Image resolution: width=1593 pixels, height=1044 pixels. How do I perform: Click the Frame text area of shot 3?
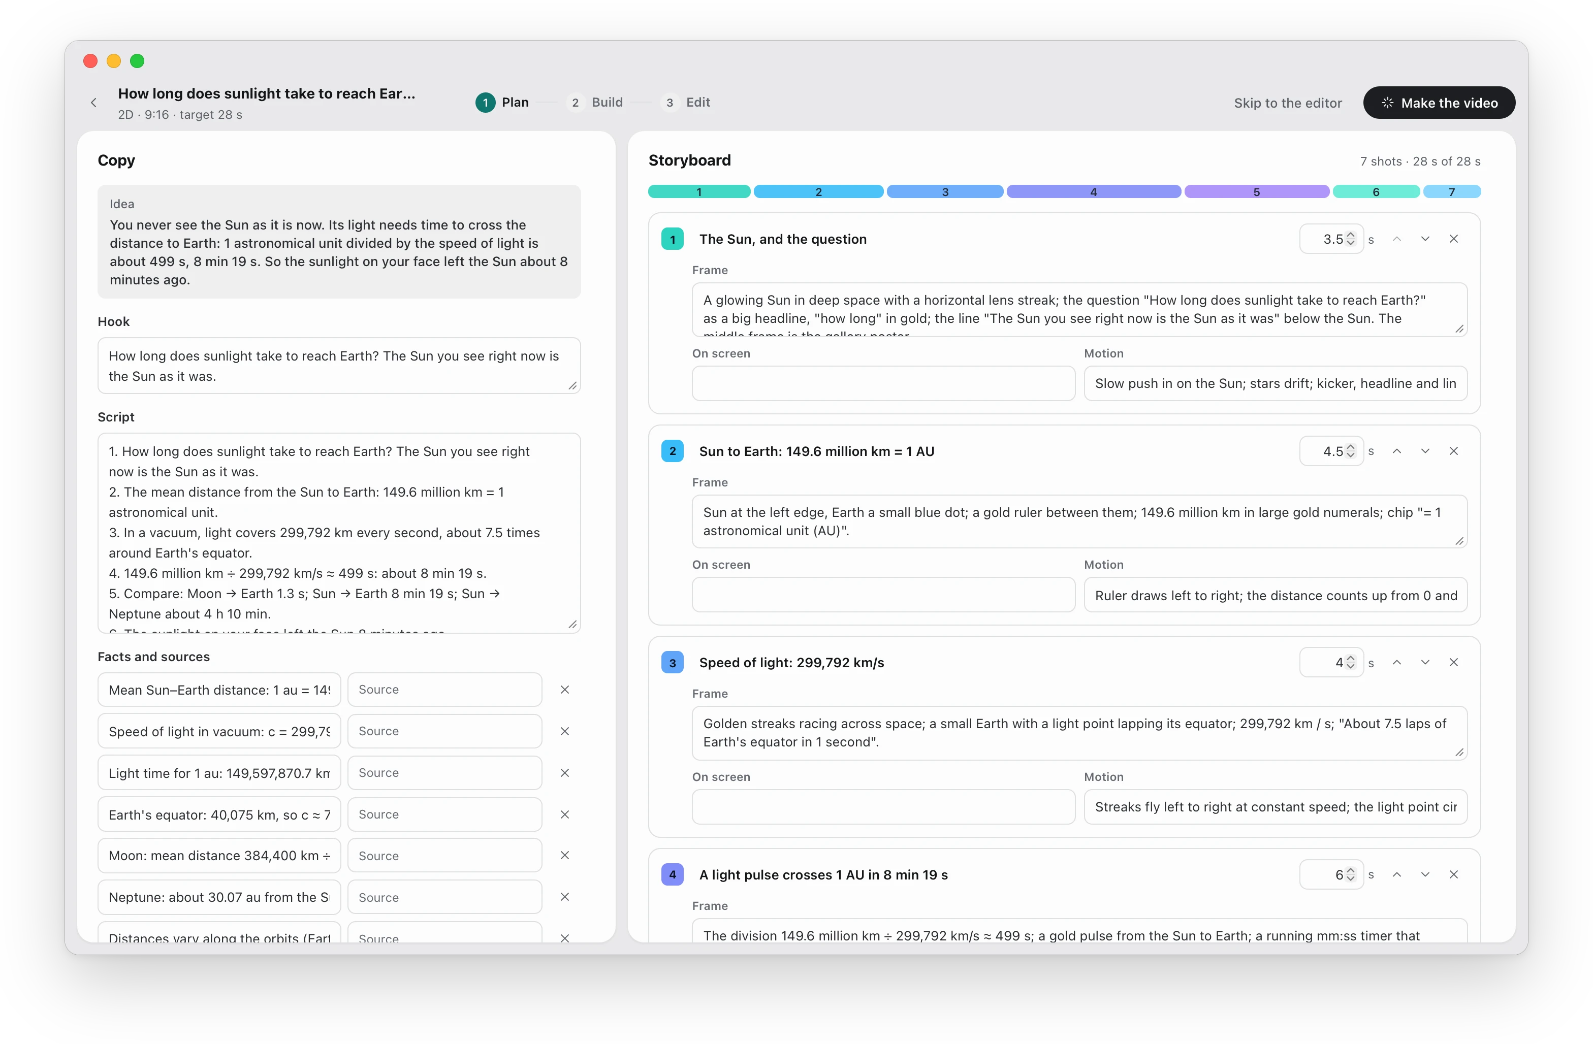[x=1079, y=733]
